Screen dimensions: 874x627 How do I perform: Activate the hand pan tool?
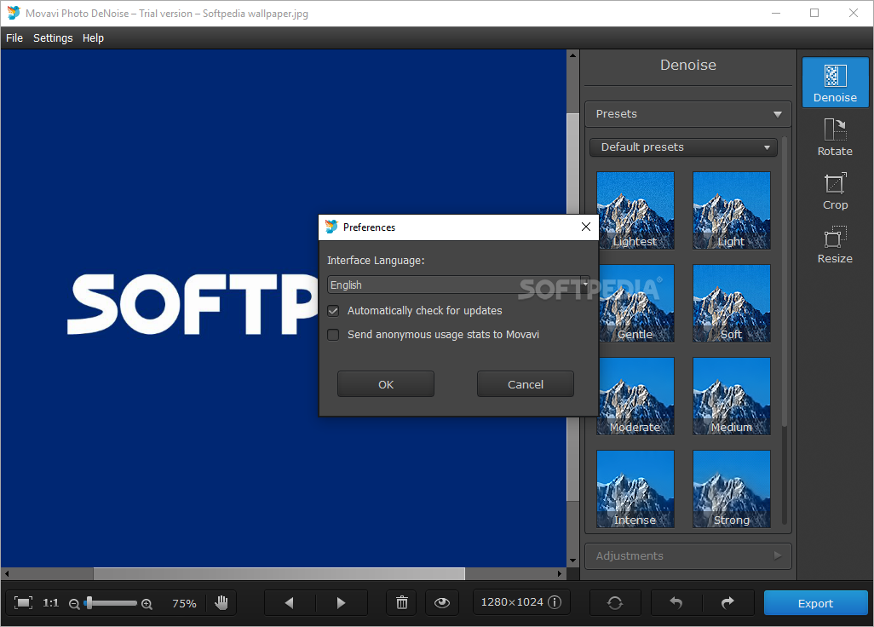[x=221, y=602]
